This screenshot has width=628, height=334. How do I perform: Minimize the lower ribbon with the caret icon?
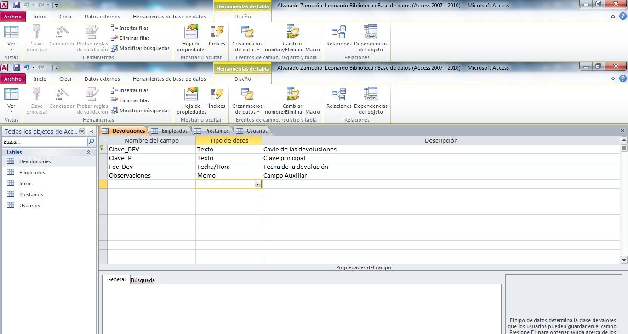613,79
